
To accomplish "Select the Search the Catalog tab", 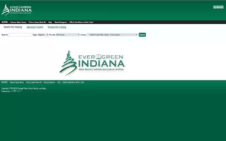I will 13,27.
